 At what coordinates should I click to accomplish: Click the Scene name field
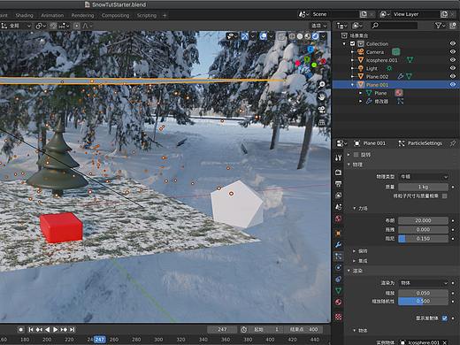click(334, 14)
